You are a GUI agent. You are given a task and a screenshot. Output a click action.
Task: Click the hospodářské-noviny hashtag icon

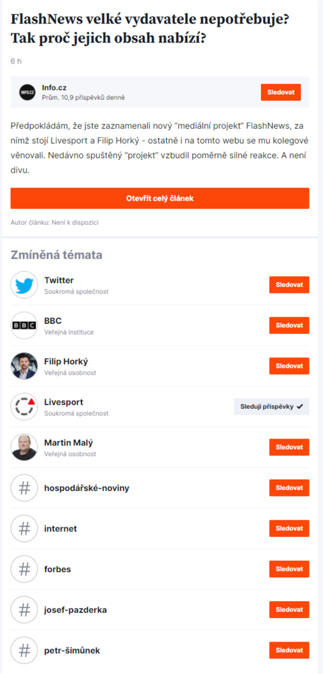pyautogui.click(x=24, y=488)
